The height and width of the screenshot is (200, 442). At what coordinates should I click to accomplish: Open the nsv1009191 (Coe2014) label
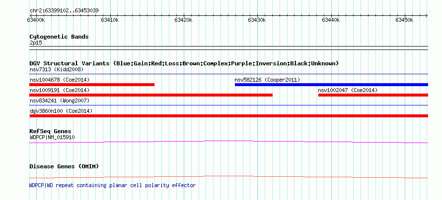coord(60,90)
